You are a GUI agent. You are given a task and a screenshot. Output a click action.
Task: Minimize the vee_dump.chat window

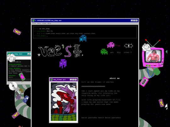click(29, 54)
